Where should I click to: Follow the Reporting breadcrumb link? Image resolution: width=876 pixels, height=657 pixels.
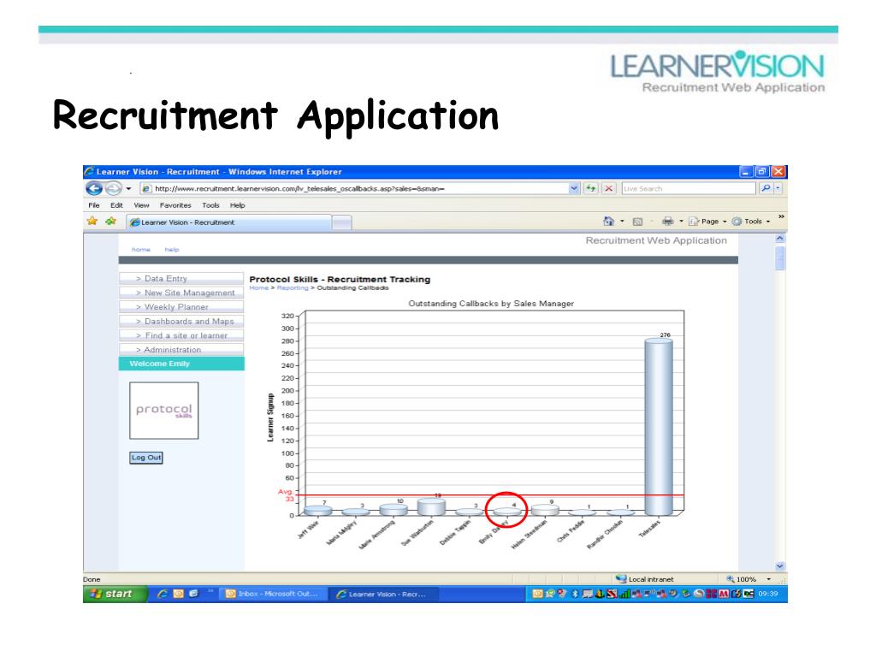293,288
